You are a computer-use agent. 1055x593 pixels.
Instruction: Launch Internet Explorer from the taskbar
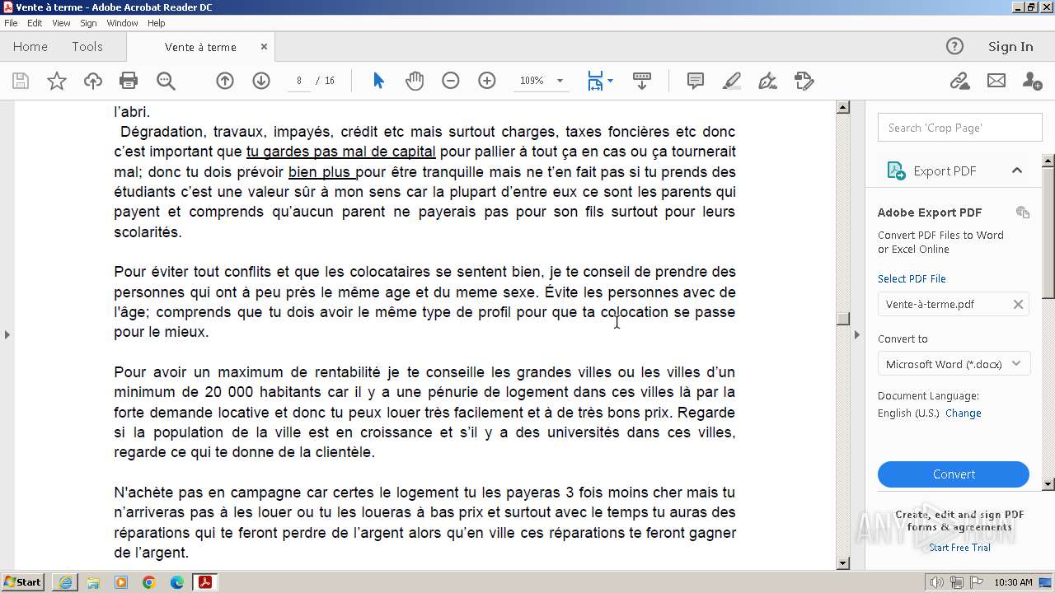[65, 582]
